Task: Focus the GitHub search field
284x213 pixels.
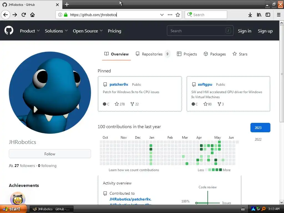Action: 200,31
